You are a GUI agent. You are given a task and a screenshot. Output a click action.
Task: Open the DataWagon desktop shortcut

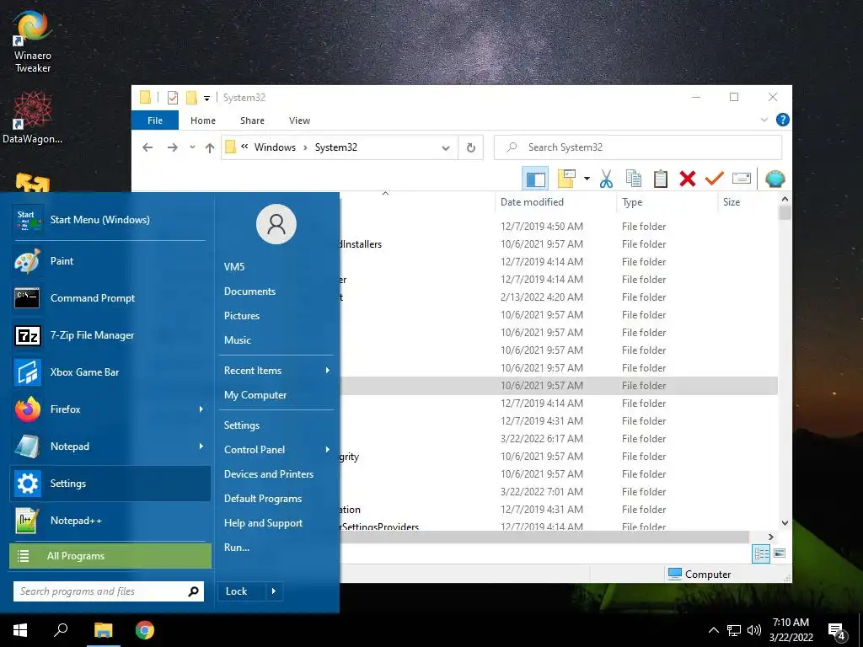pyautogui.click(x=33, y=118)
